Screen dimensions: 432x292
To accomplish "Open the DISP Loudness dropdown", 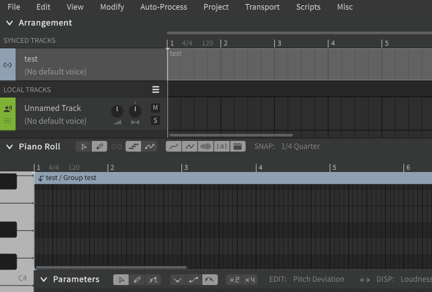I will pos(416,279).
